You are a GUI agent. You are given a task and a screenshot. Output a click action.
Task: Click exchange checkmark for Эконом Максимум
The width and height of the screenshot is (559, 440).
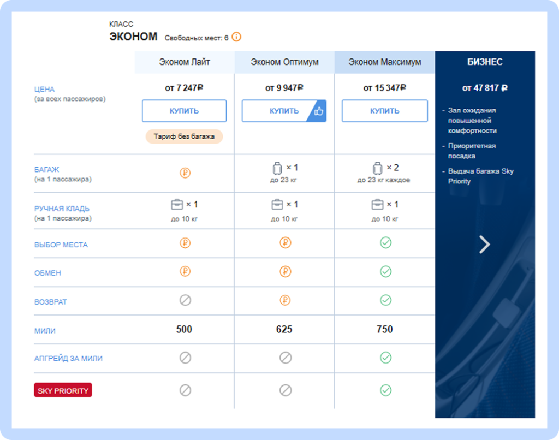[385, 272]
